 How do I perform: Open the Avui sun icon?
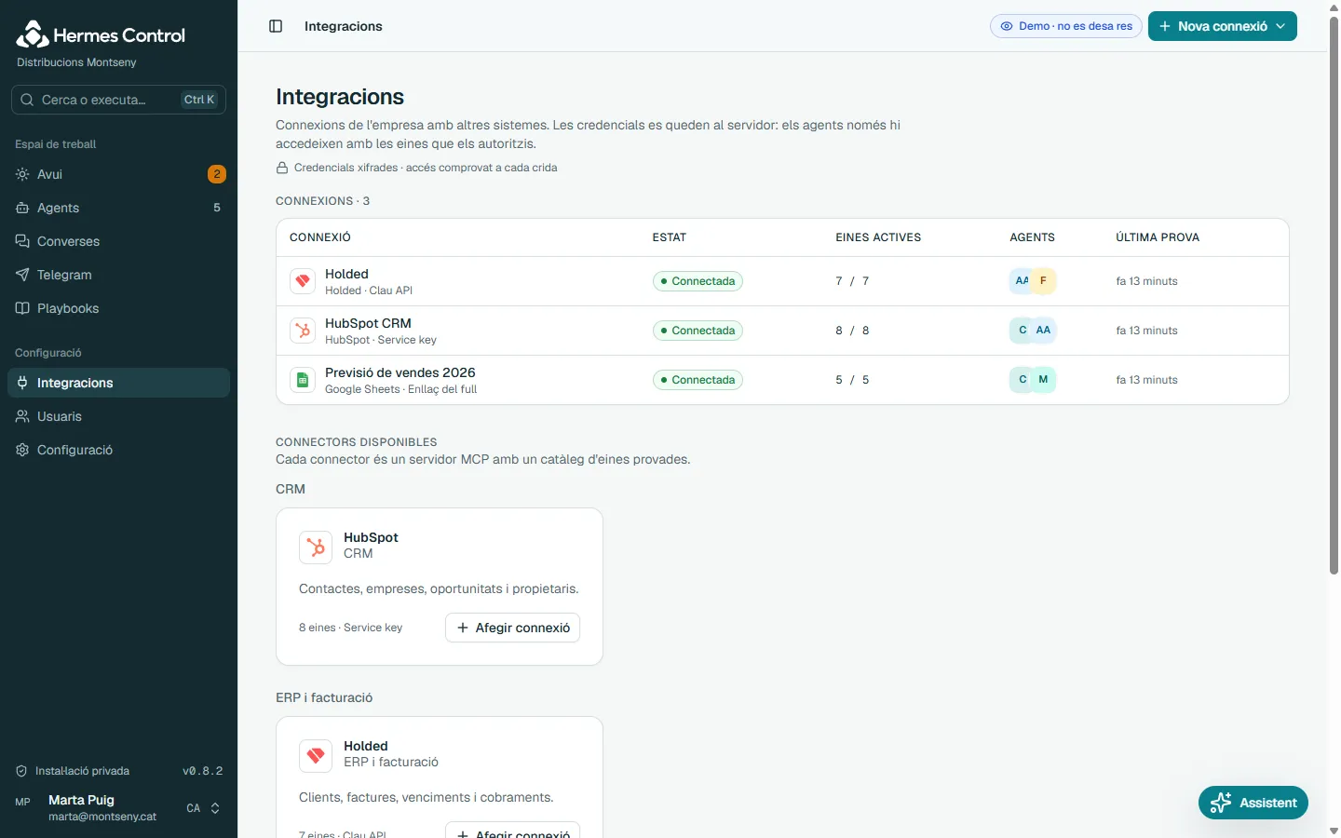[x=22, y=174]
